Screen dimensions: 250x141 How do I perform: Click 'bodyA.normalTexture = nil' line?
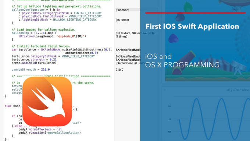40,129
